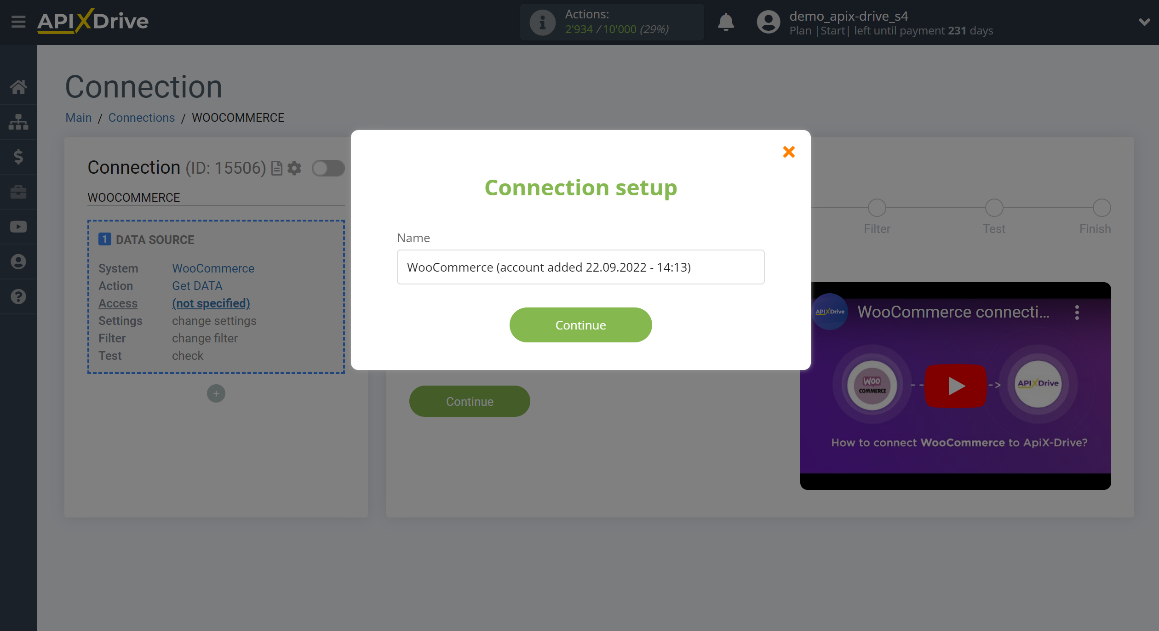Open the briefcase sidebar icon
The height and width of the screenshot is (631, 1159).
tap(18, 192)
